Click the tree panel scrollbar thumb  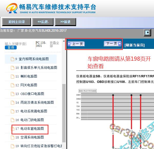pyautogui.click(x=64, y=113)
